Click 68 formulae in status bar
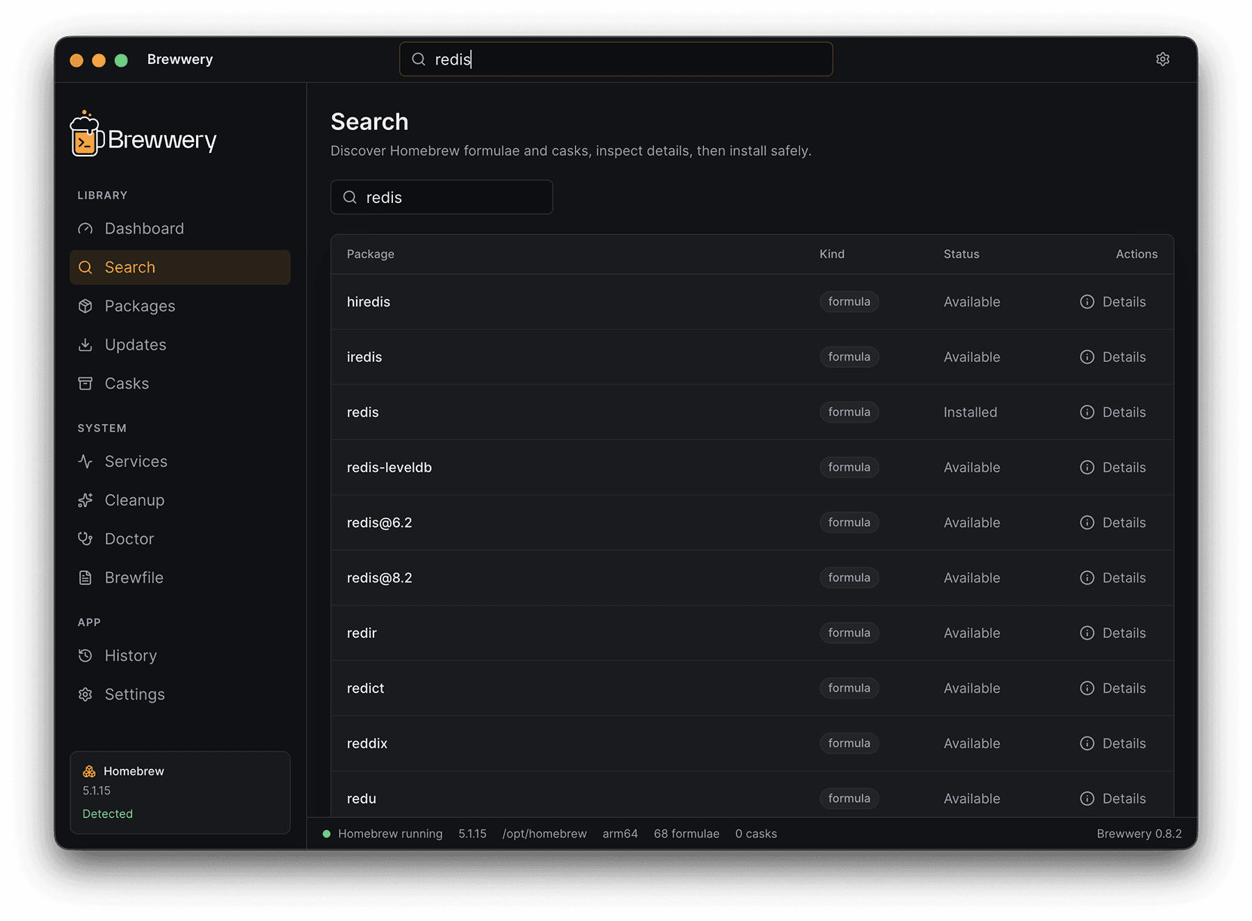 click(x=687, y=833)
